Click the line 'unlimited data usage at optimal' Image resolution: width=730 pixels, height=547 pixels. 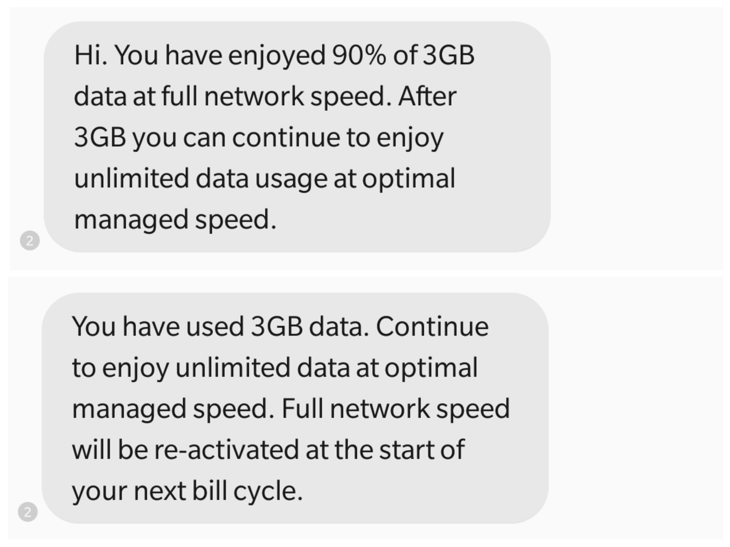point(265,179)
